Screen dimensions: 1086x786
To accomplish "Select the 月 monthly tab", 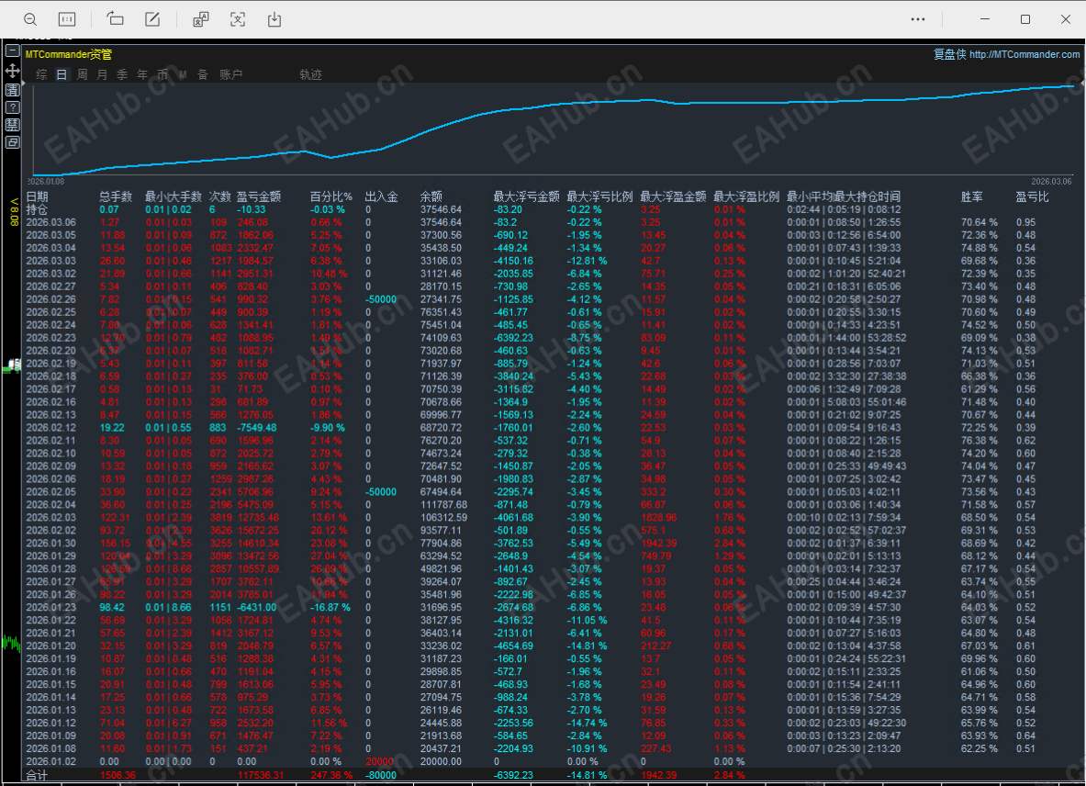I will [102, 75].
